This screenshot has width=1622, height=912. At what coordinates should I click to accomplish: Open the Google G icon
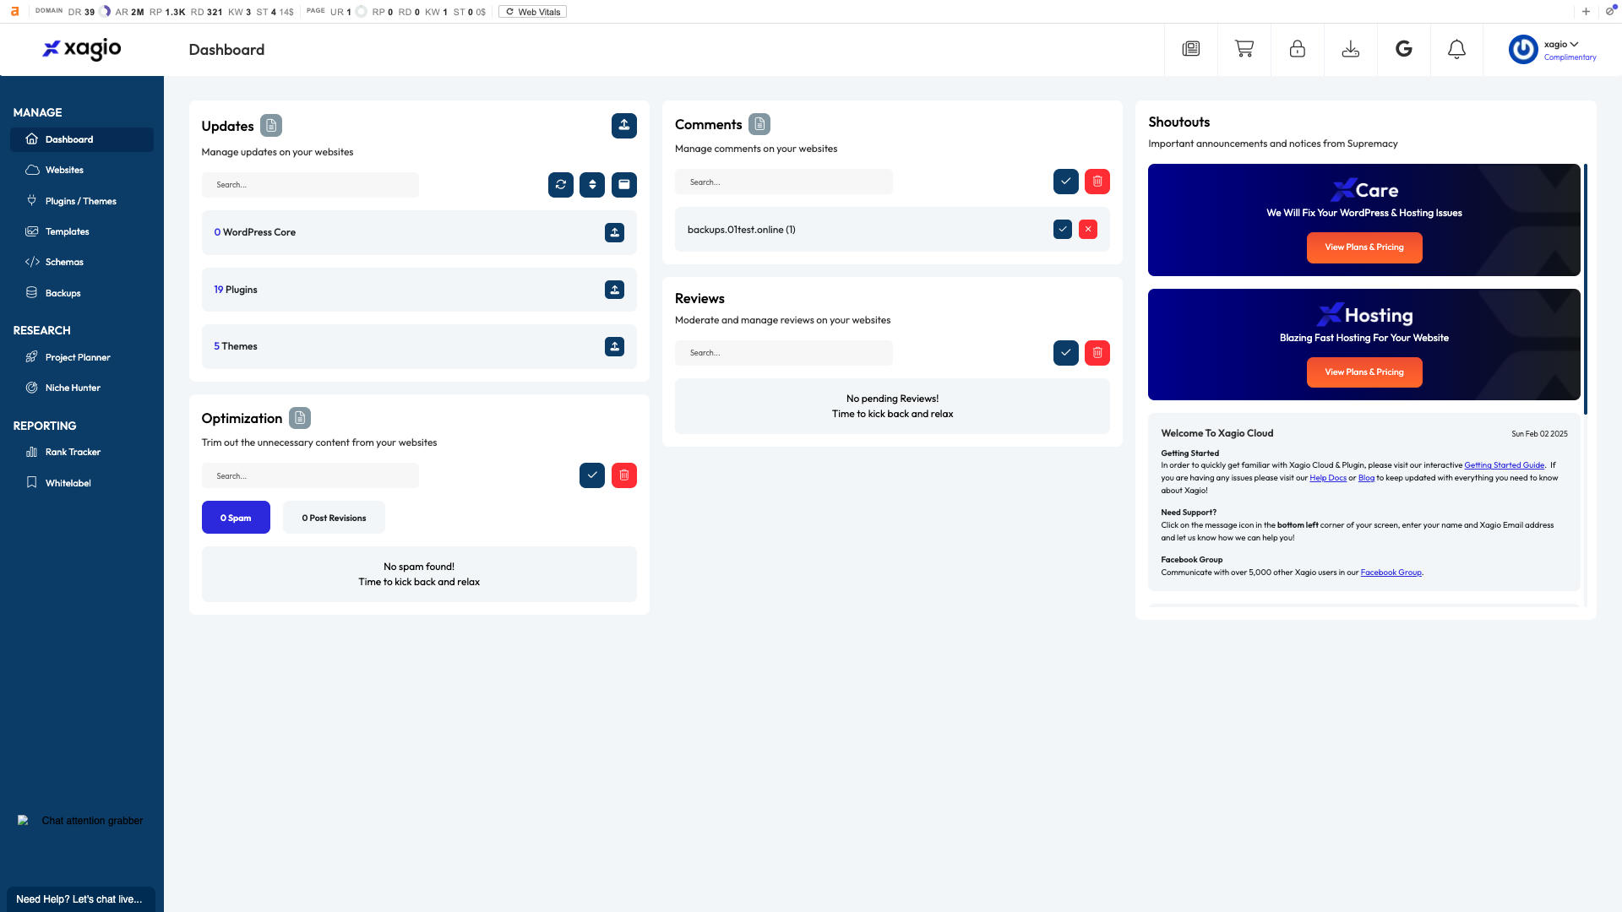[1403, 49]
